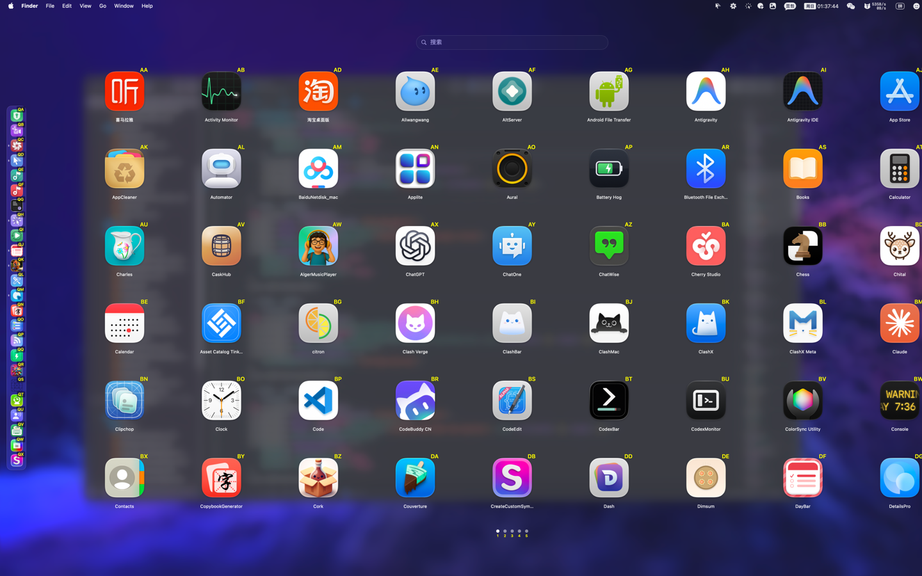Launch CreateCustomSymbols app
The image size is (922, 576).
coord(512,478)
